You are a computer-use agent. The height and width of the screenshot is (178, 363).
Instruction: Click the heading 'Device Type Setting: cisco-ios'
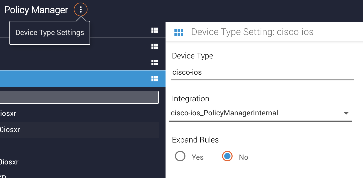point(252,32)
